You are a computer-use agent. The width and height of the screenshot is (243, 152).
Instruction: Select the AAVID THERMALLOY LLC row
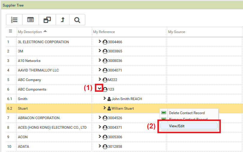point(38,70)
